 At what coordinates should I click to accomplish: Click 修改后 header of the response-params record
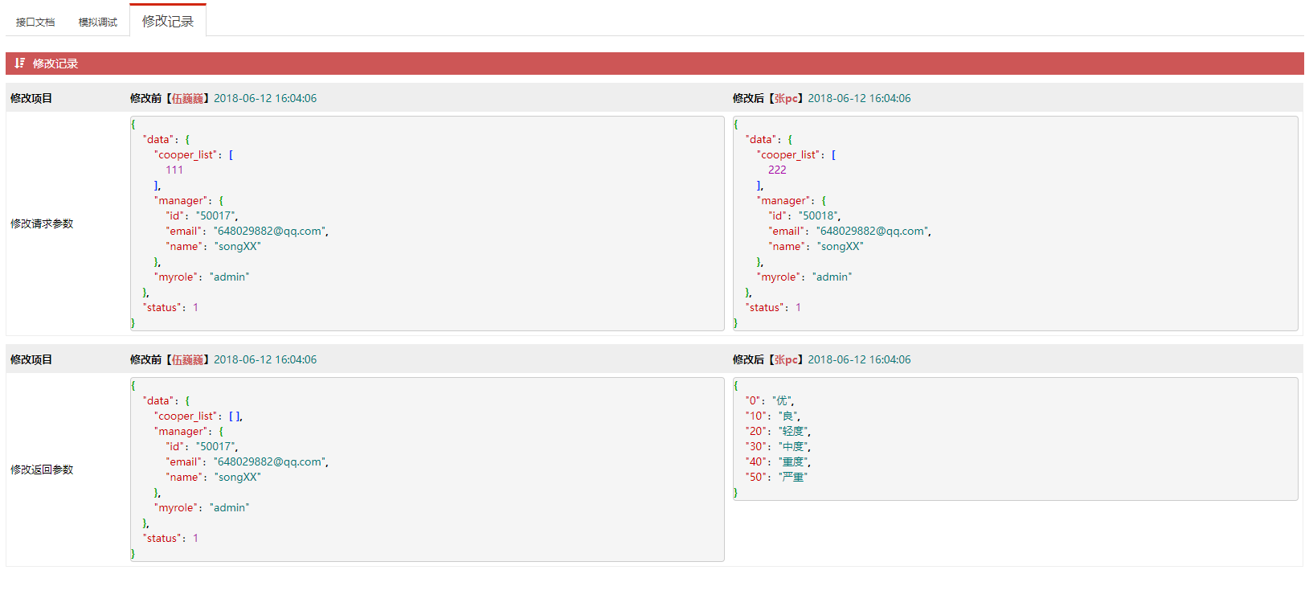point(821,359)
